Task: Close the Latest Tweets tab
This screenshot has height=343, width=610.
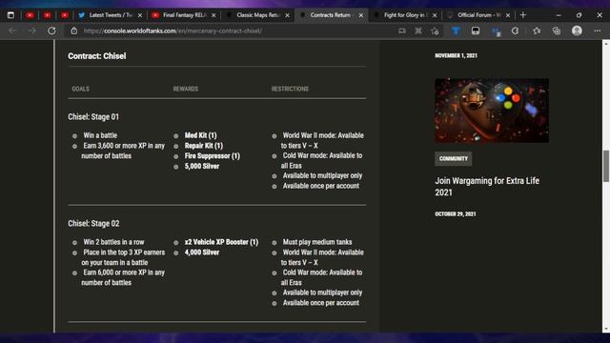Action: click(140, 15)
